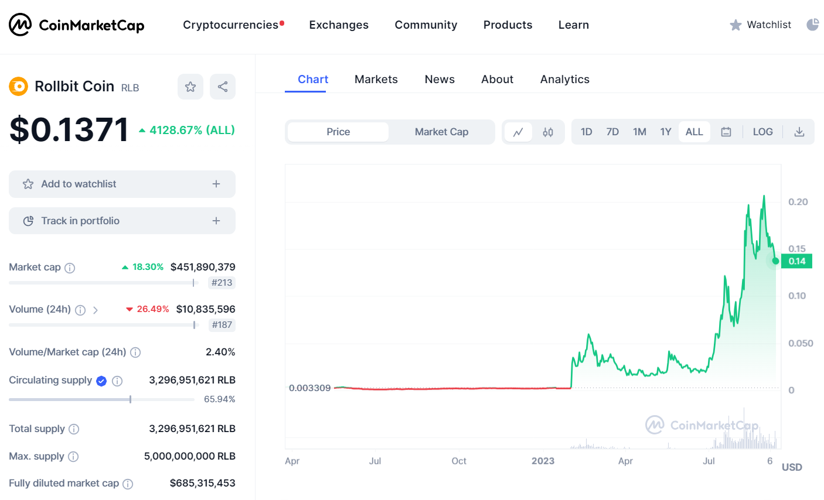Open the Cryptocurrencies menu
This screenshot has width=824, height=500.
coord(231,25)
